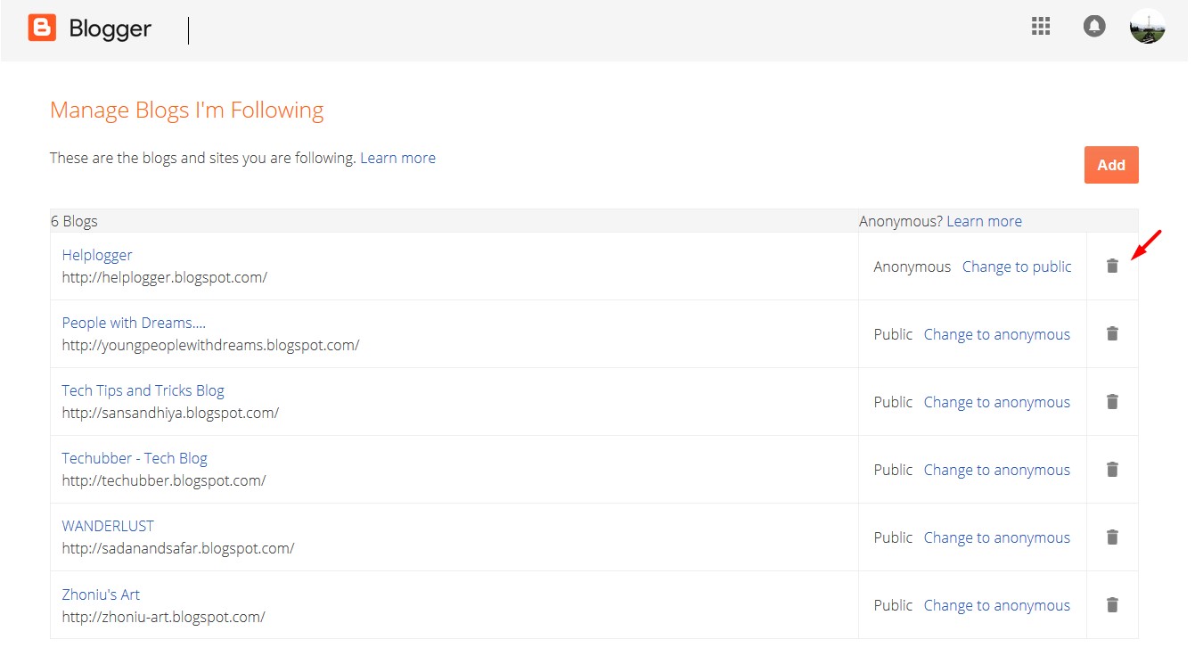The image size is (1203, 656).
Task: Open the WANDERLUST blog link
Action: click(108, 526)
